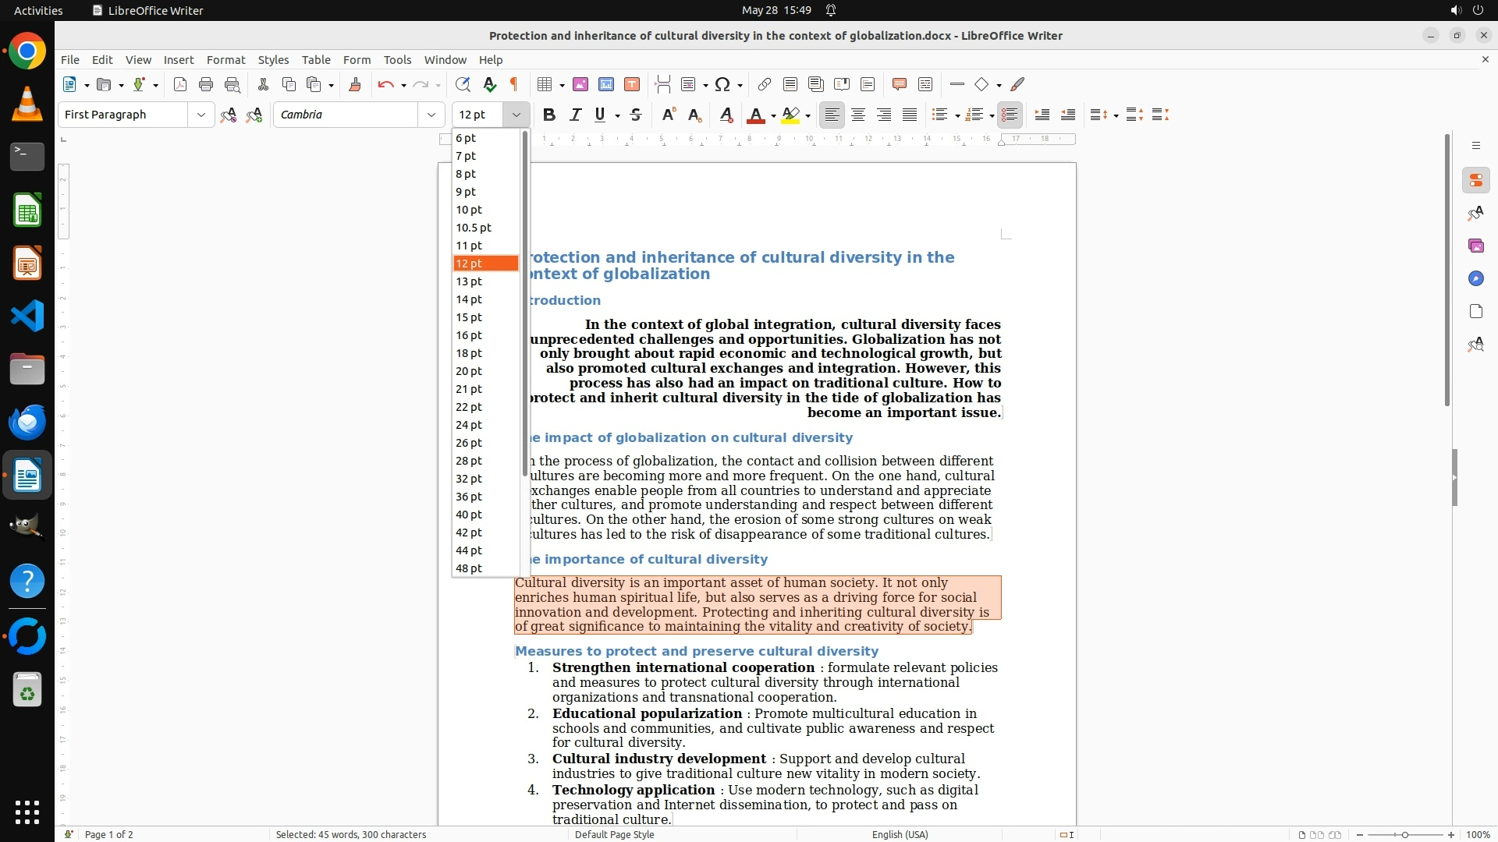Screen dimensions: 1498x842
Task: Expand the Cambria font name dropdown
Action: click(x=431, y=115)
